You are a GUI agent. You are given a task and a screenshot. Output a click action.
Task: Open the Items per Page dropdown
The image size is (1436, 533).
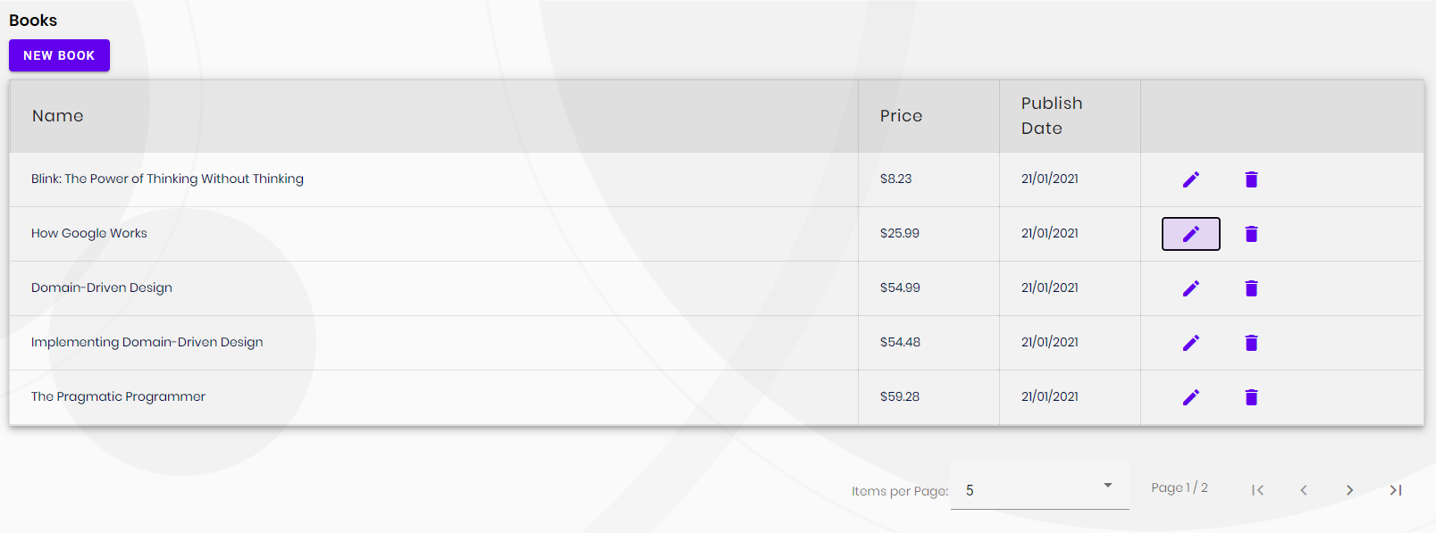pos(1039,489)
